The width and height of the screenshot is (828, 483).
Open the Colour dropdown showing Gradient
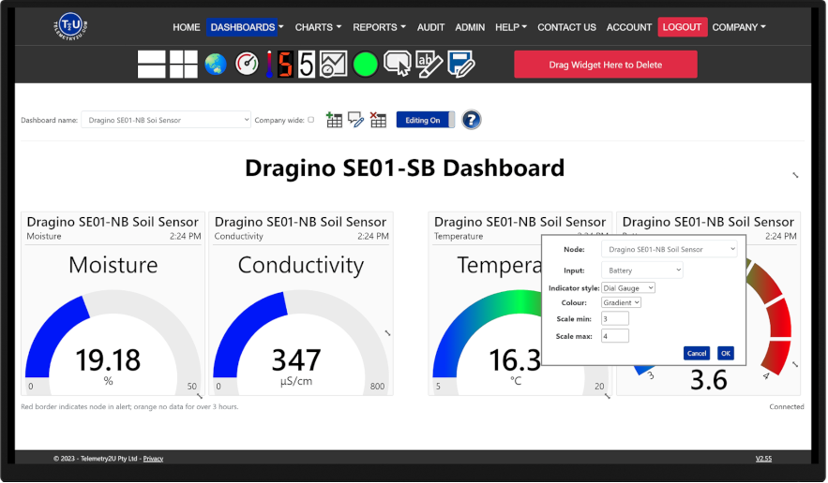pyautogui.click(x=622, y=302)
